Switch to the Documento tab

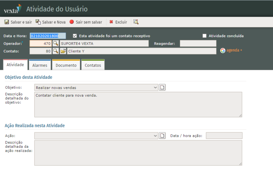tap(66, 65)
